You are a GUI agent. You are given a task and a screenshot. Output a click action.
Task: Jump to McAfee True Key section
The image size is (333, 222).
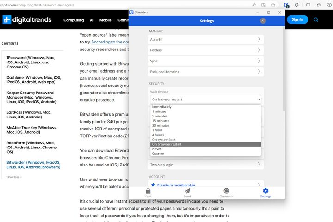click(31, 130)
